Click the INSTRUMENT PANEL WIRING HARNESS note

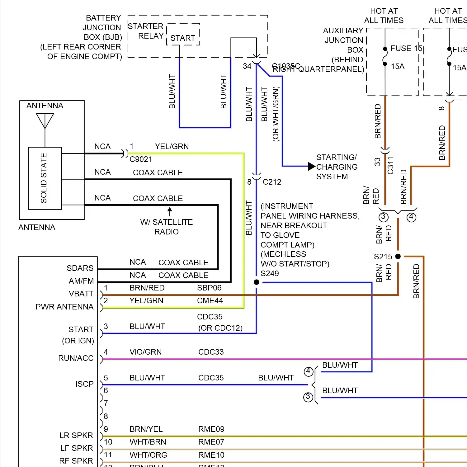pos(310,225)
